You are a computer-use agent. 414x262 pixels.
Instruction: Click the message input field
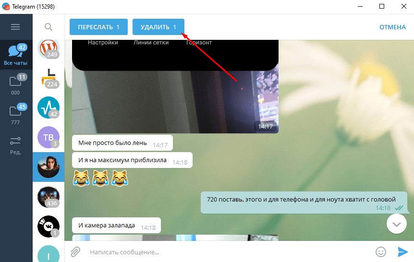226,251
